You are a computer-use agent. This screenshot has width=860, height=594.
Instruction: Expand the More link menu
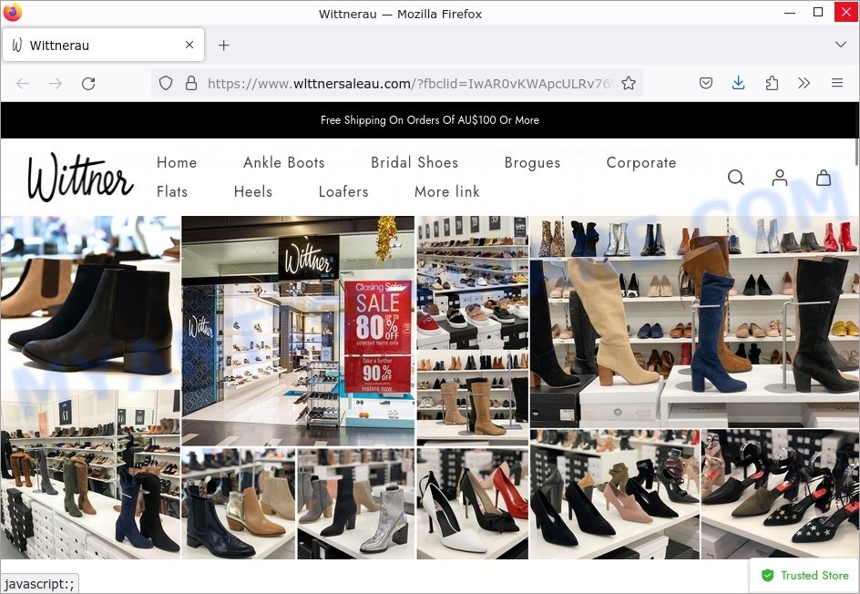(447, 192)
